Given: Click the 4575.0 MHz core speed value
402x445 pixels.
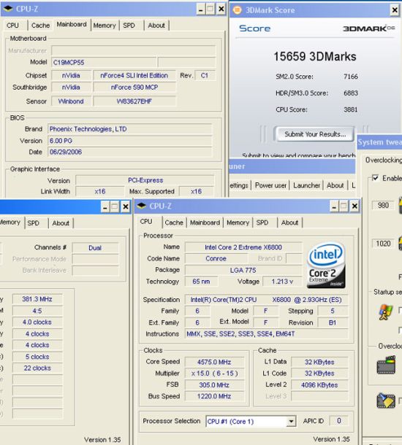Looking at the screenshot, I should click(x=214, y=362).
